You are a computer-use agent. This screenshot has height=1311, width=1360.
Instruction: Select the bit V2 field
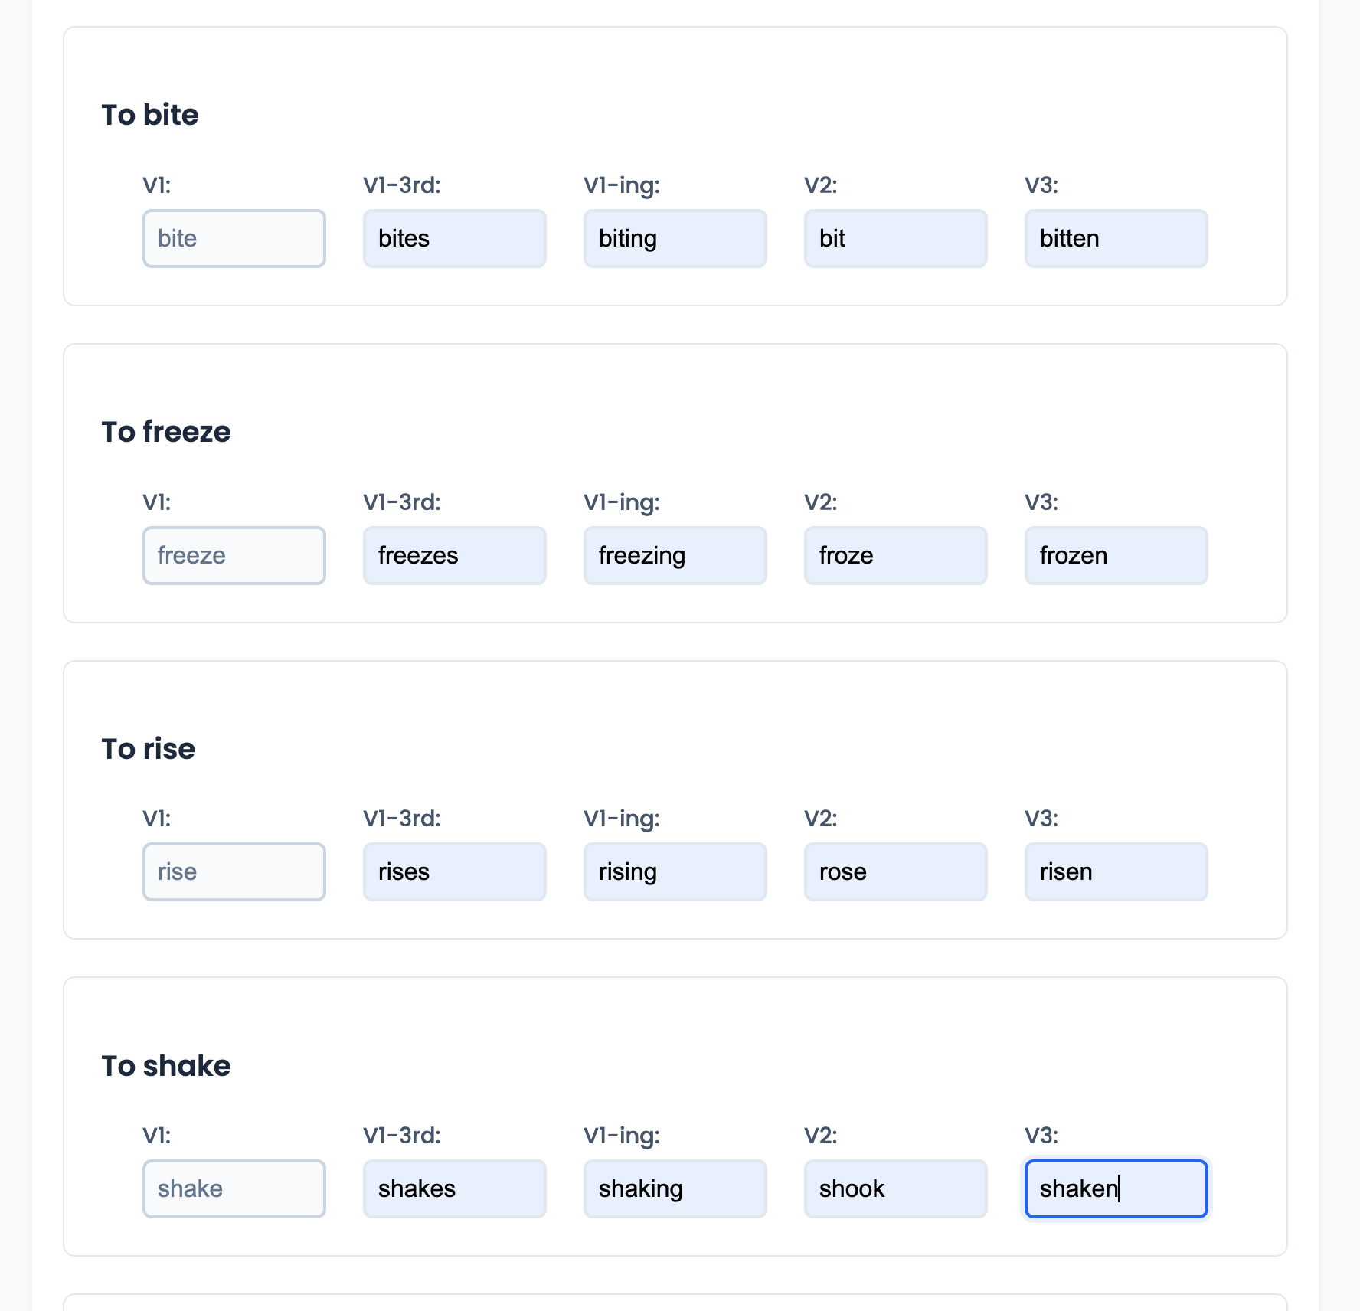coord(895,238)
